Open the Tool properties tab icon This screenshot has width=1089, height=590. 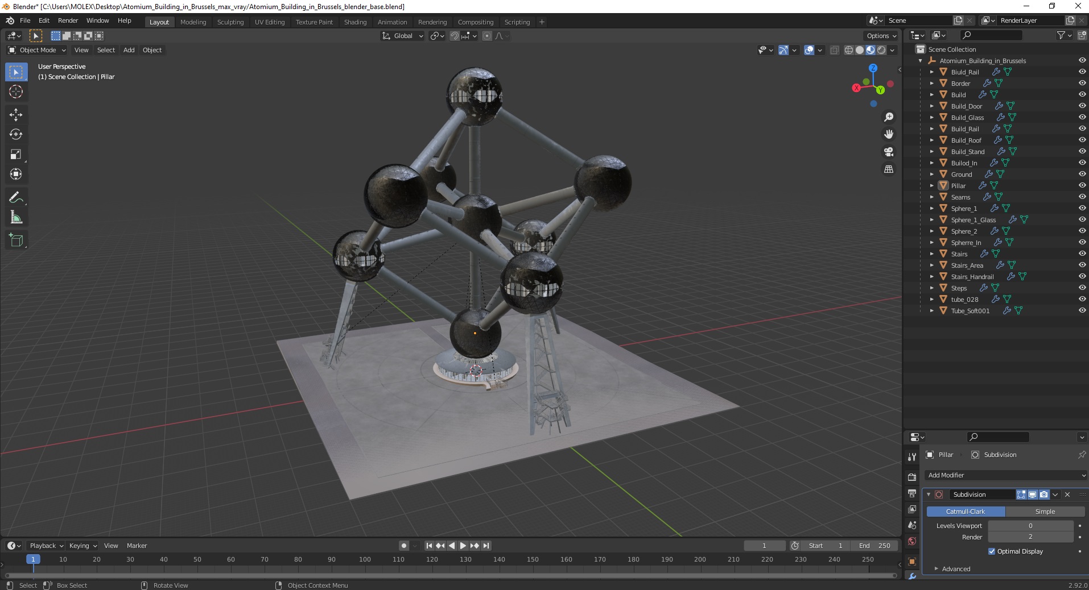[x=912, y=457]
